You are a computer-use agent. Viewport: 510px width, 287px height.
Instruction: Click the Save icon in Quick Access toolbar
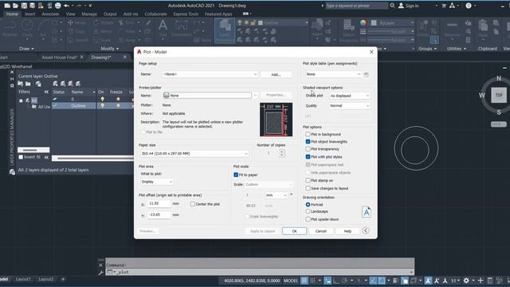pos(24,6)
